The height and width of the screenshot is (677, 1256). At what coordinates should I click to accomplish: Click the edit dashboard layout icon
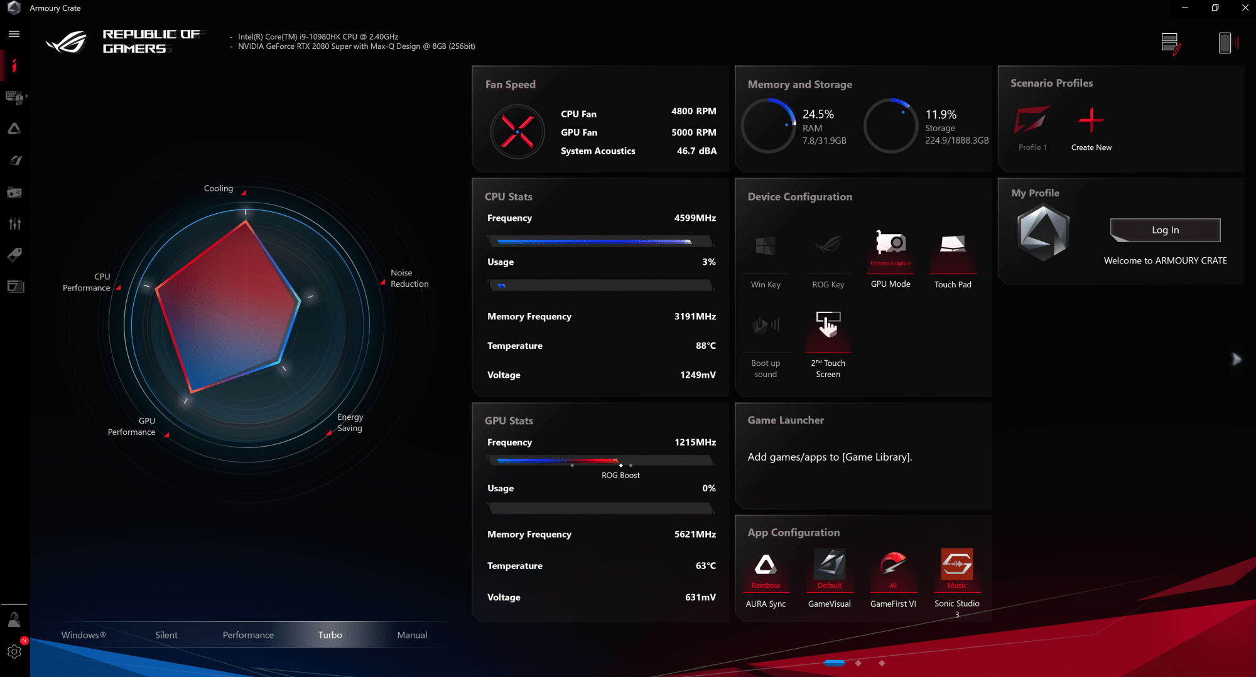tap(1171, 43)
